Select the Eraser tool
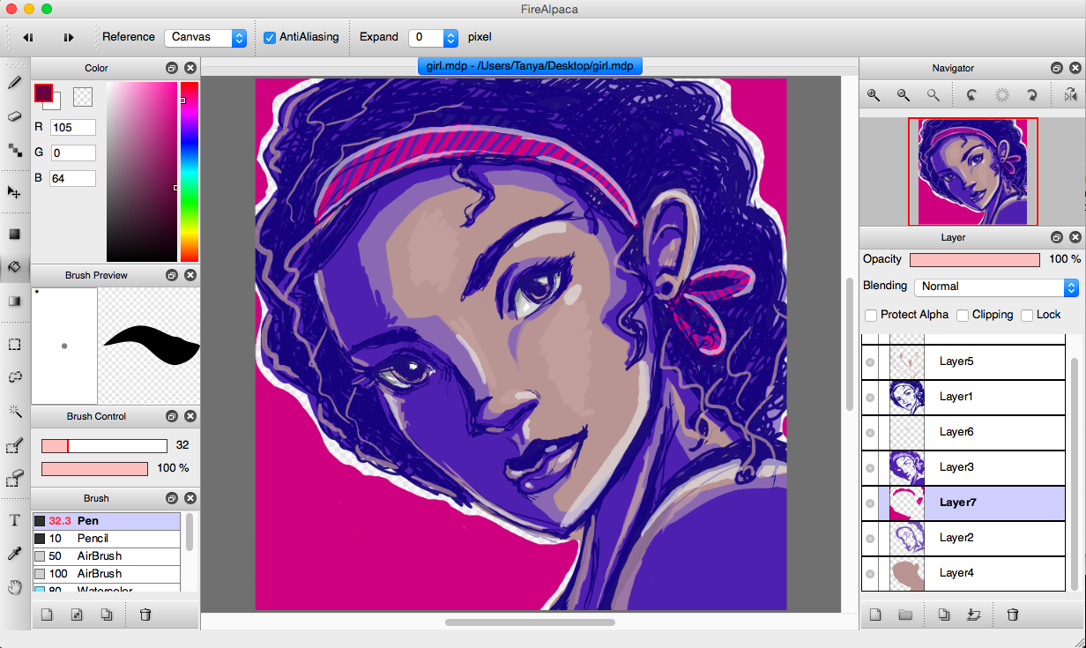Image resolution: width=1086 pixels, height=648 pixels. [x=14, y=116]
